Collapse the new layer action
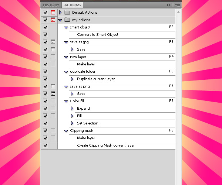Screen dimensions: 222x185 point(66,57)
